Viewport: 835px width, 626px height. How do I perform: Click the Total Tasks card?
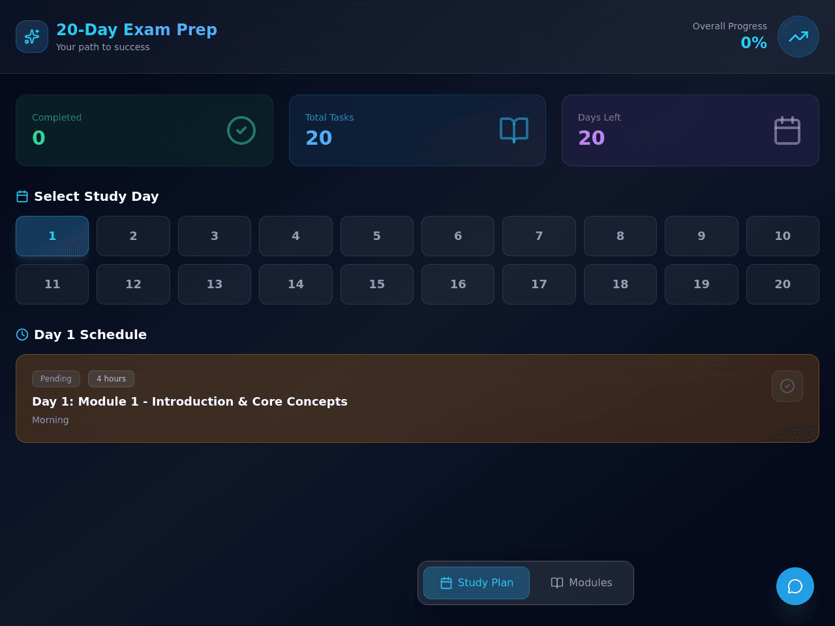(x=417, y=130)
